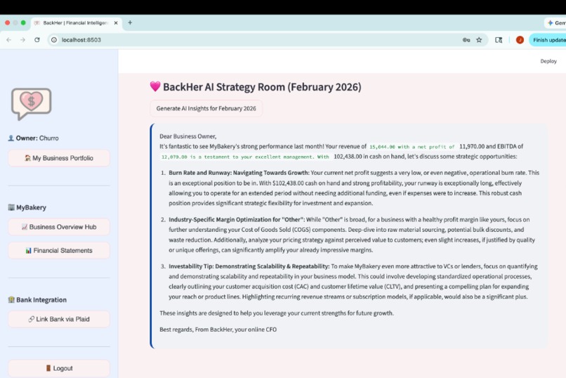Click 'These insights are designed' sentence
Viewport: 566px width, 378px height.
click(277, 313)
